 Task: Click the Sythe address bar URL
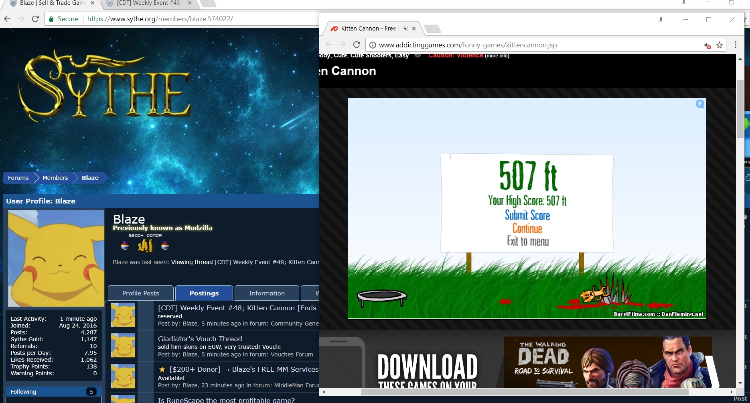coord(160,19)
